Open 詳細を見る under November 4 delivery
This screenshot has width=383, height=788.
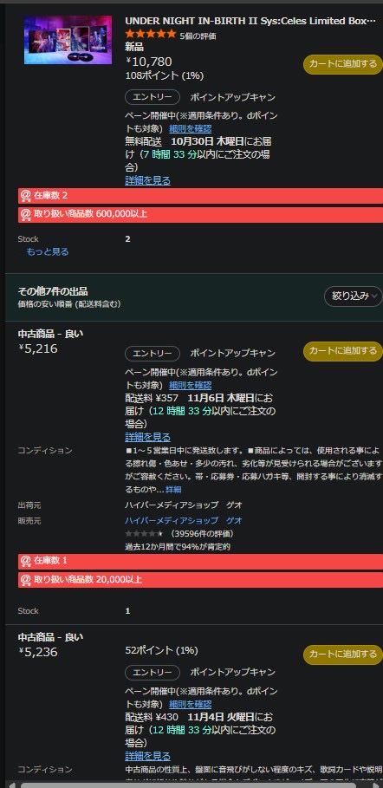pyautogui.click(x=148, y=756)
